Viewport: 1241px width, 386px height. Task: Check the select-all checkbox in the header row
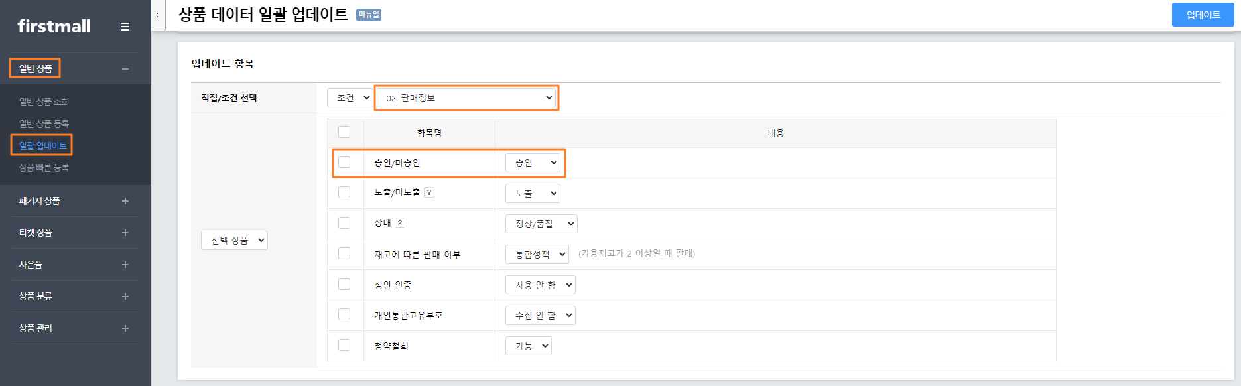[344, 132]
